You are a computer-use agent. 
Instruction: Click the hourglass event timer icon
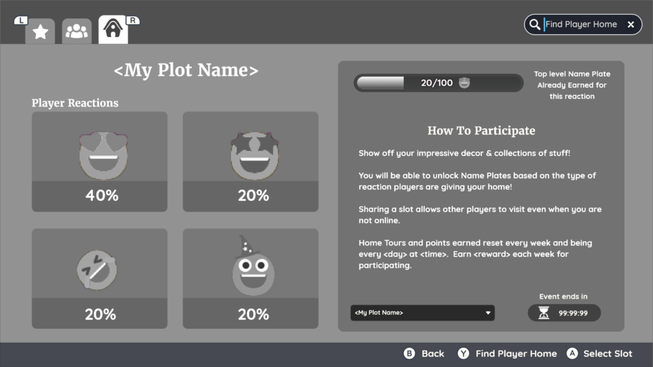pos(543,313)
